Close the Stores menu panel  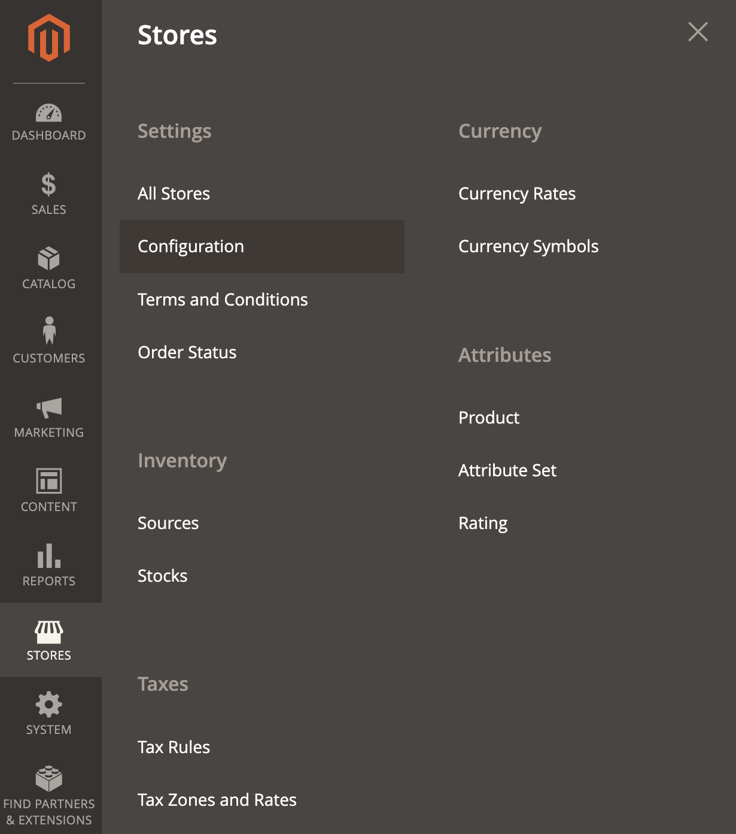click(x=698, y=32)
